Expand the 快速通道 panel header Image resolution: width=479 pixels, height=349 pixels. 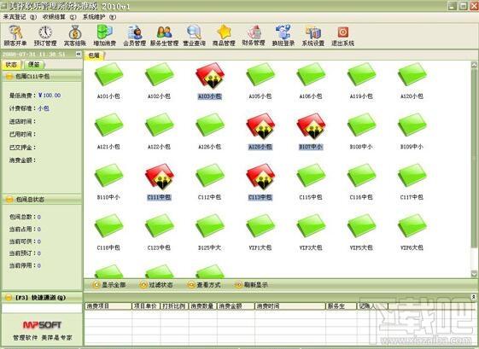[x=42, y=298]
